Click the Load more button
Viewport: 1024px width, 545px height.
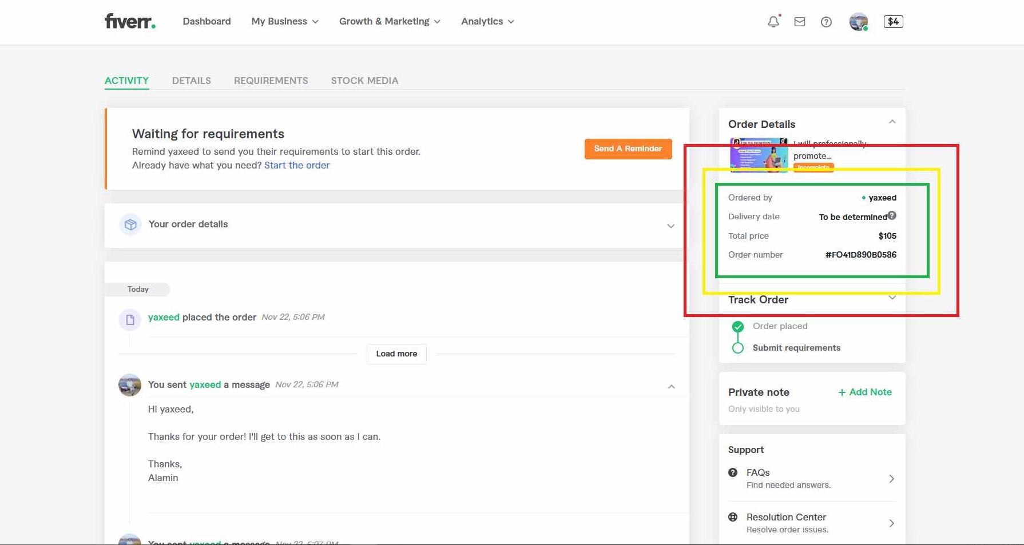coord(396,354)
